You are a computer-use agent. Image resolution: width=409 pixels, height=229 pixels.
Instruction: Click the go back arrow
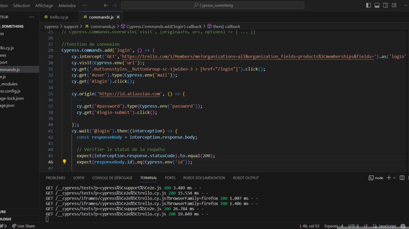106,6
